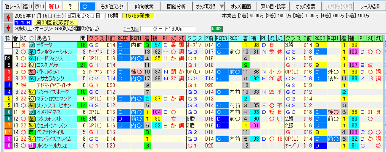Open オッズ投票
Screen dimensions: 386x152
point(305,6)
